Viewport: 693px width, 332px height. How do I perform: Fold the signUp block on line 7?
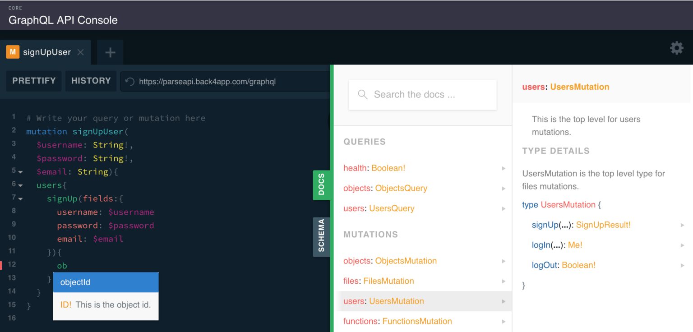pyautogui.click(x=20, y=198)
